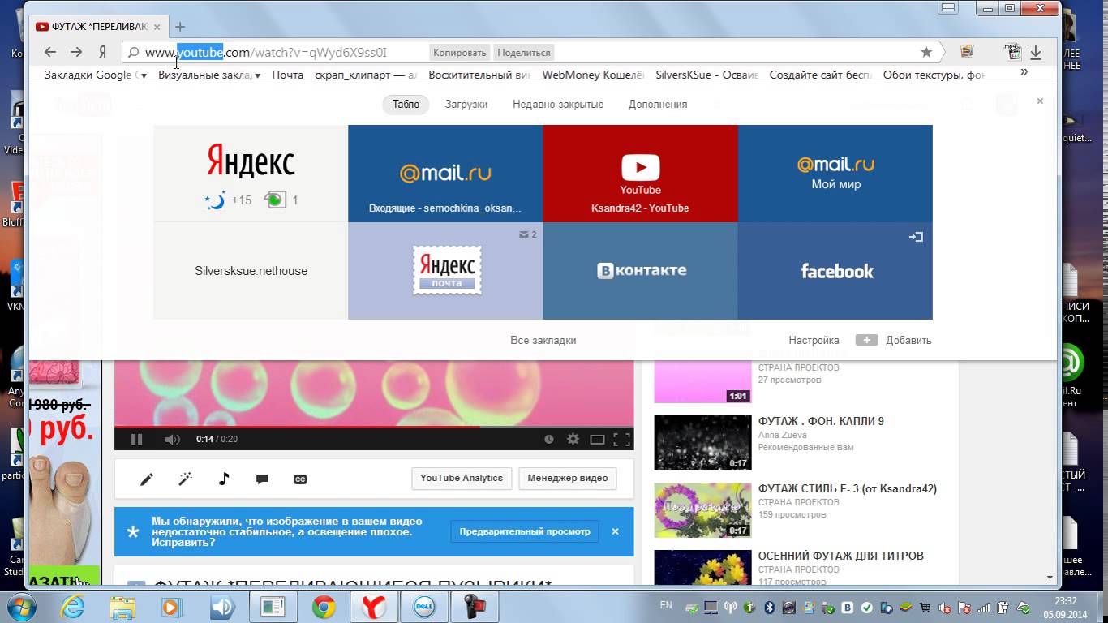Mute the video using the speaker icon
The image size is (1108, 623).
(x=172, y=439)
